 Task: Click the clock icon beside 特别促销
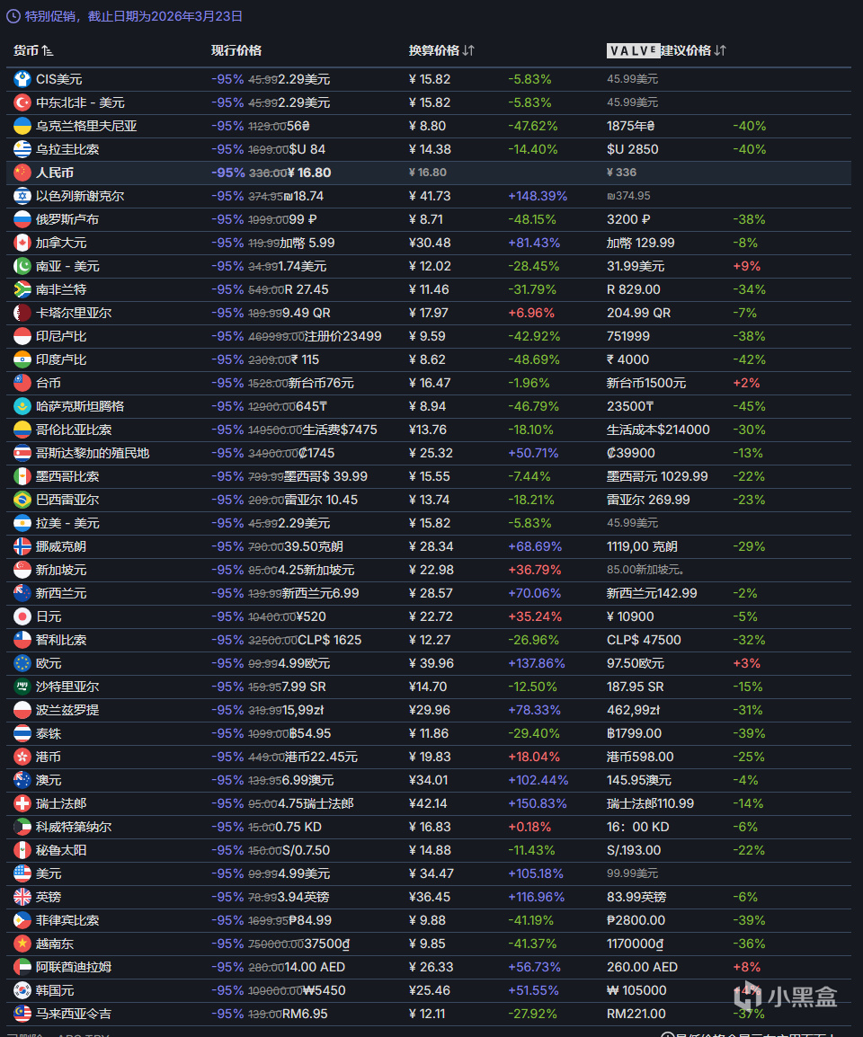coord(13,16)
